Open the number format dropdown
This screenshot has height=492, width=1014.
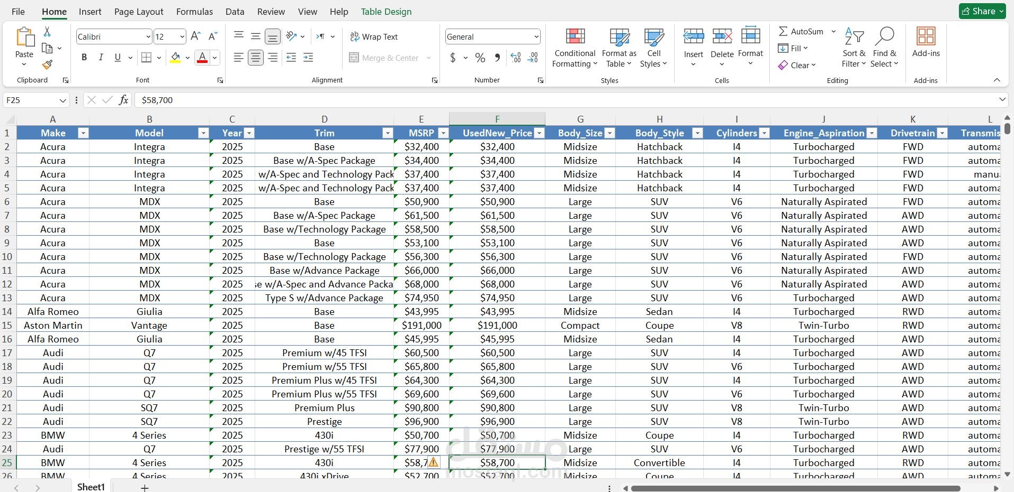536,36
